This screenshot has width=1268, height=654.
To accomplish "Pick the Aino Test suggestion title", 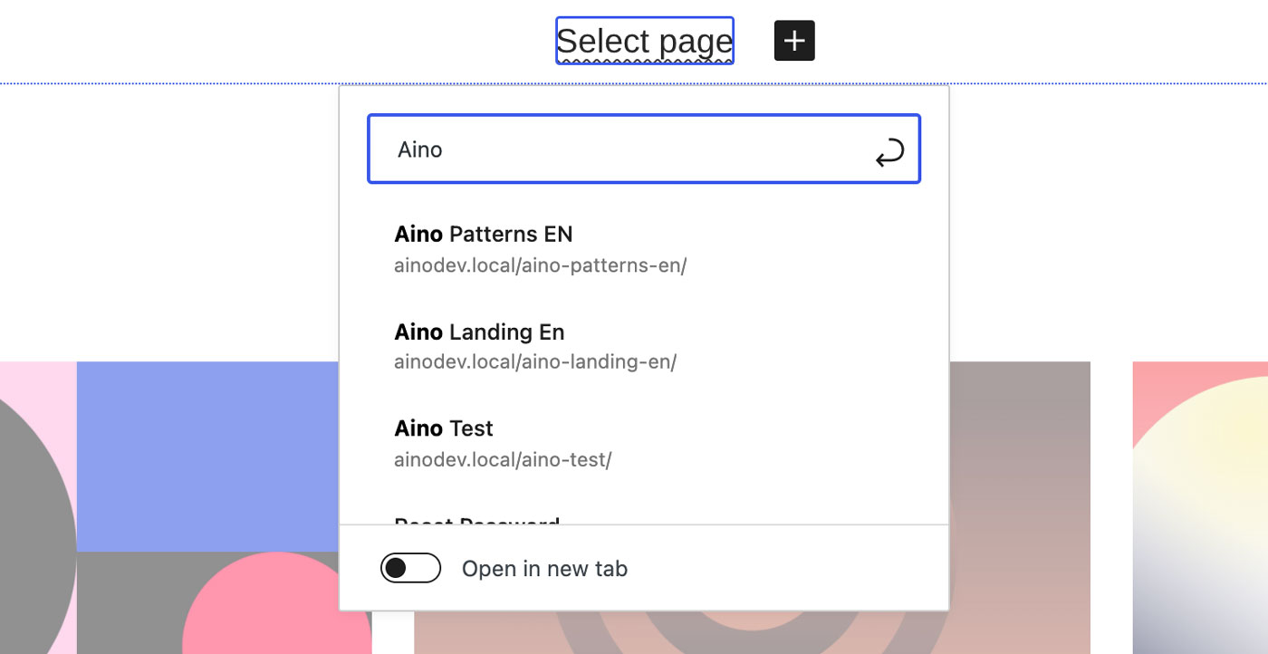I will [x=444, y=428].
